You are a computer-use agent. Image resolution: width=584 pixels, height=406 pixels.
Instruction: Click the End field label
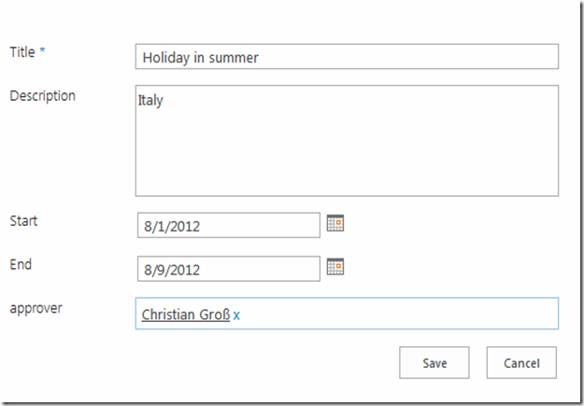pyautogui.click(x=21, y=265)
